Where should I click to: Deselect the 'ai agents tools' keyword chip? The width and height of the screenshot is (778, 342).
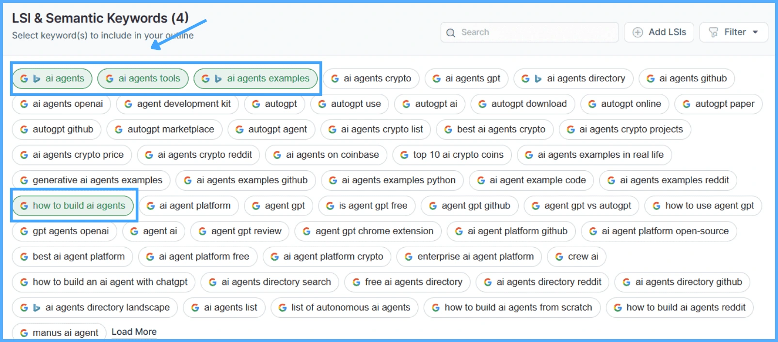pos(143,79)
